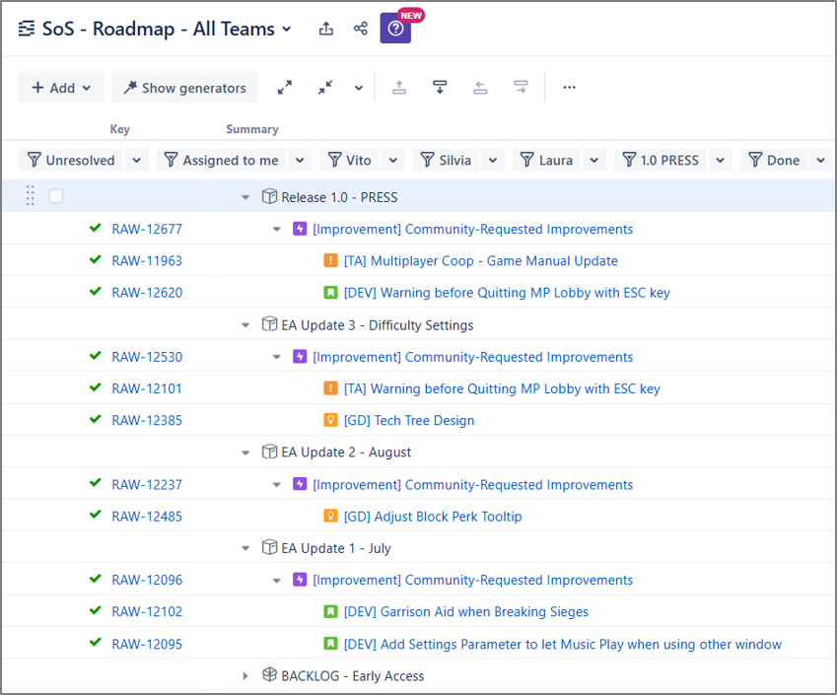
Task: Open issue link RAW-12677
Action: [147, 229]
